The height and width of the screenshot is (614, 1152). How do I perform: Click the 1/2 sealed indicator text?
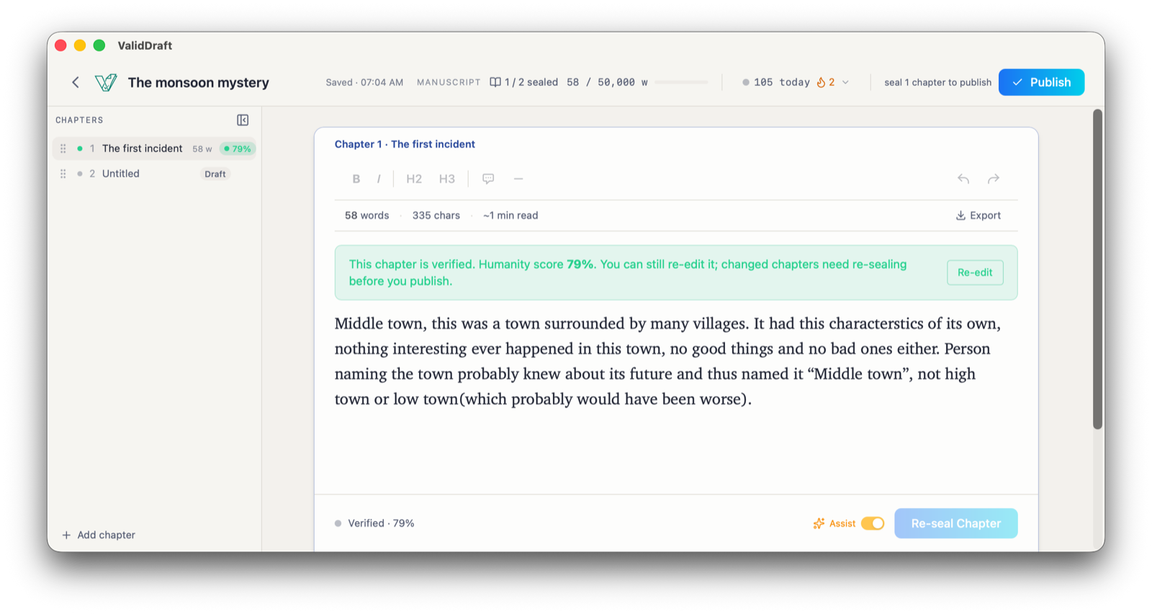pos(531,82)
